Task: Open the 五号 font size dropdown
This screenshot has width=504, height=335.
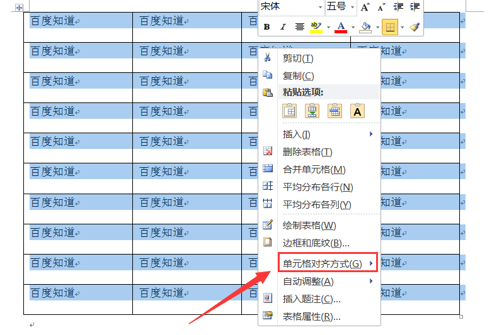Action: point(352,7)
